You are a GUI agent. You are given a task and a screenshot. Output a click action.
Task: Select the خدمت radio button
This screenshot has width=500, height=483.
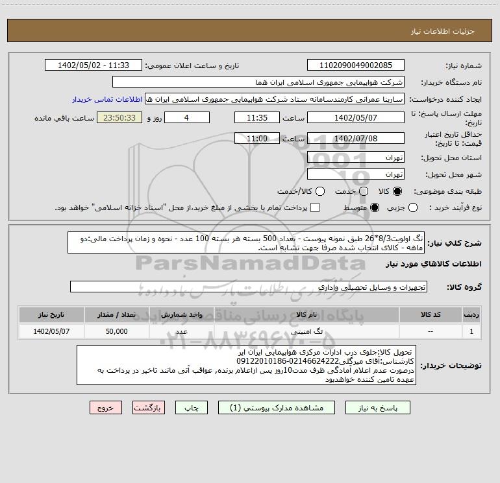tap(364, 191)
